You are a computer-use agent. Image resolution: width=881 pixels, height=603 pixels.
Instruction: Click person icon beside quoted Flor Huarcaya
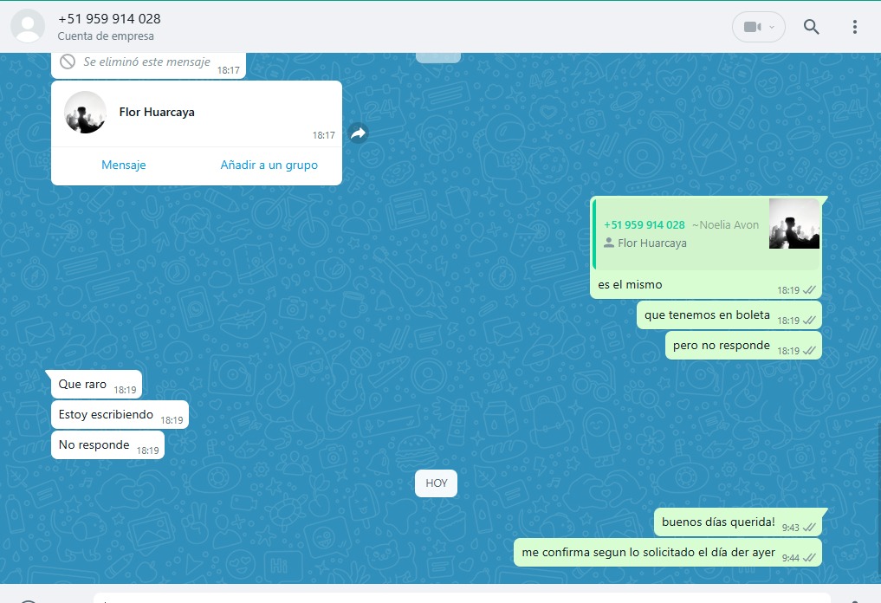[608, 243]
